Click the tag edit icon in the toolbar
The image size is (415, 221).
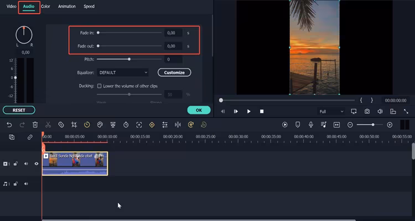61,125
